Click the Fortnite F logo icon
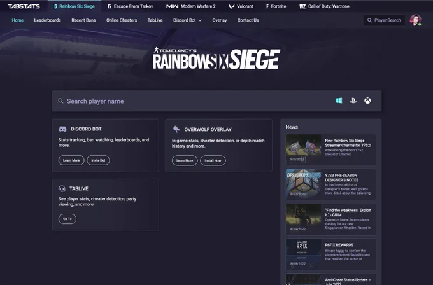Screen dimensions: 433x285 coord(267,6)
